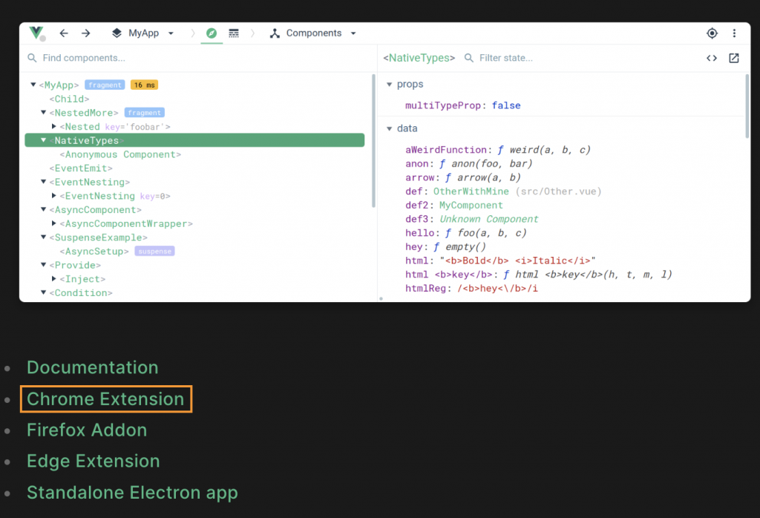The image size is (760, 518).
Task: Switch to the Timeline tab icon
Action: (234, 33)
